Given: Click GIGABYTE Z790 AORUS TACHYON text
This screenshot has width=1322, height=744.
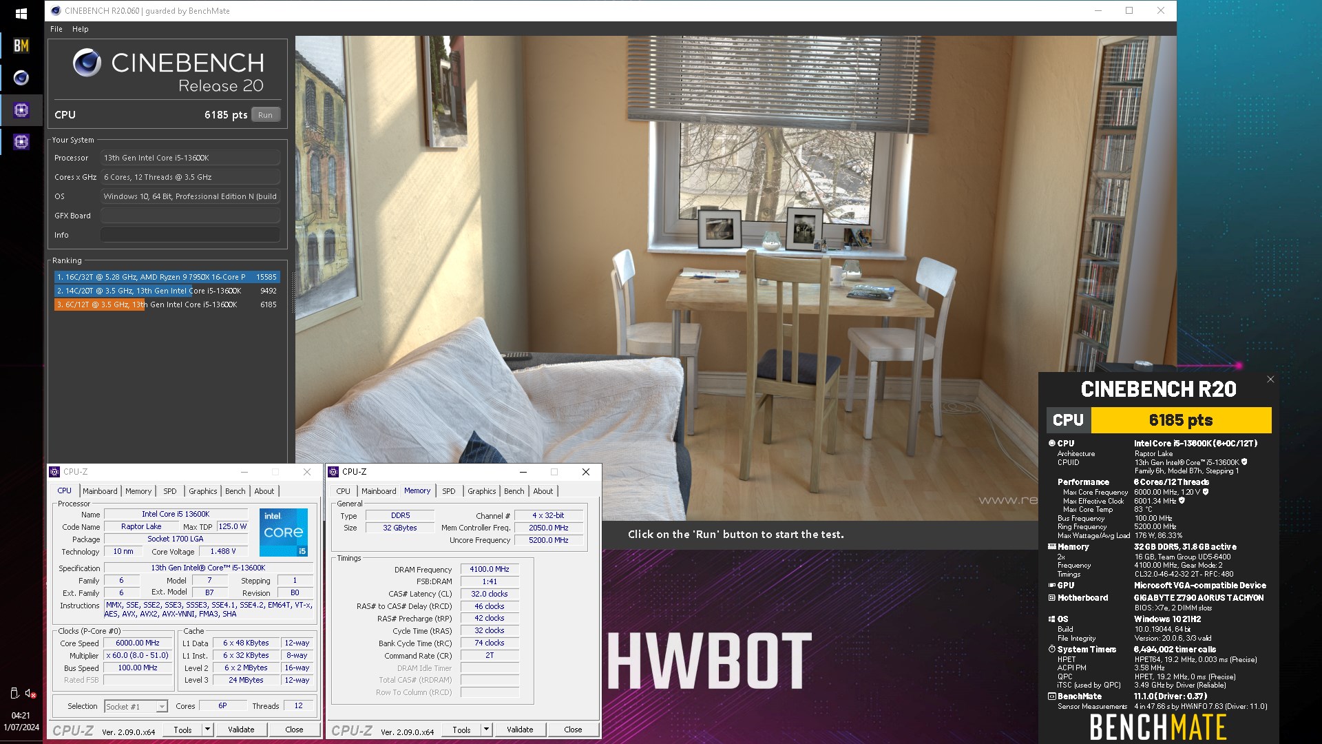Looking at the screenshot, I should click(1199, 598).
